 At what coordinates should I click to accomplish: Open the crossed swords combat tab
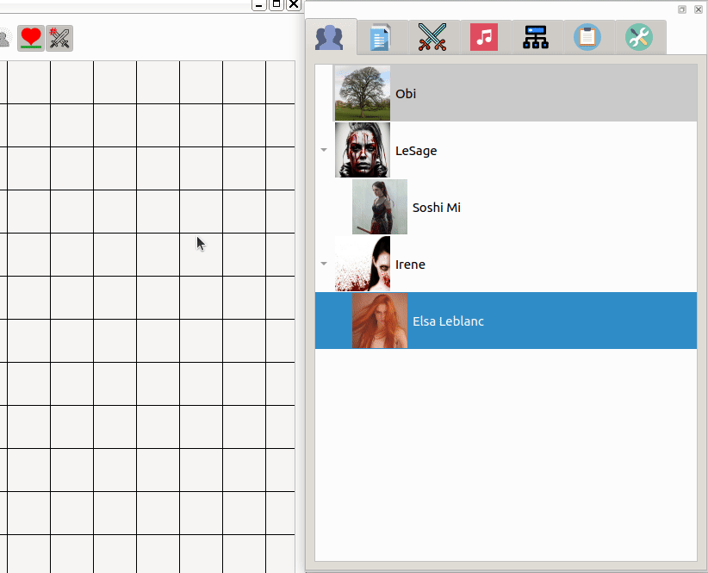tap(432, 38)
